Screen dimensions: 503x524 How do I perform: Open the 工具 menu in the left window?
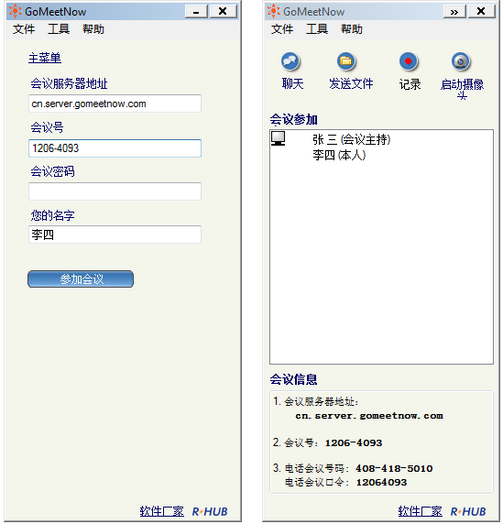(x=59, y=29)
